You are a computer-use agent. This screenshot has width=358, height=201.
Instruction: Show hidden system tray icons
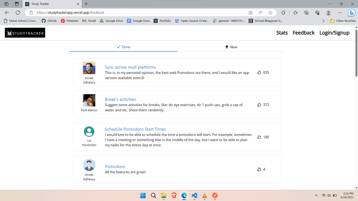pyautogui.click(x=316, y=195)
